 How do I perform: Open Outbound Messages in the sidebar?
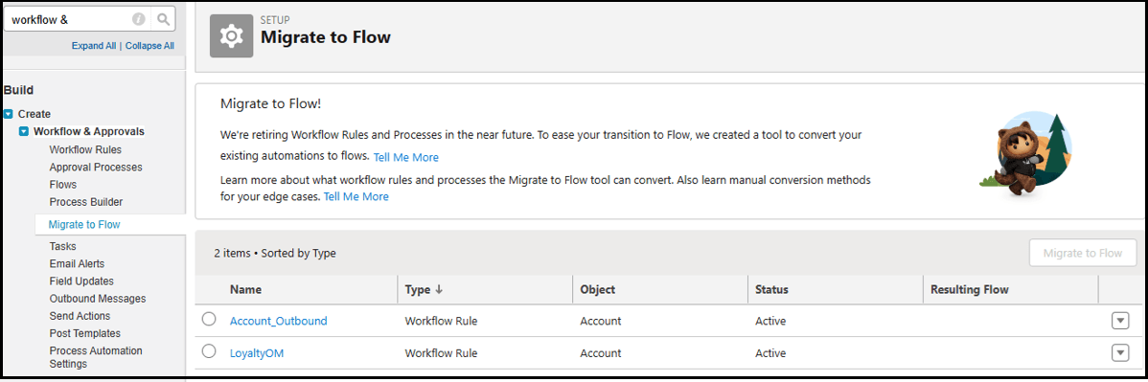98,299
